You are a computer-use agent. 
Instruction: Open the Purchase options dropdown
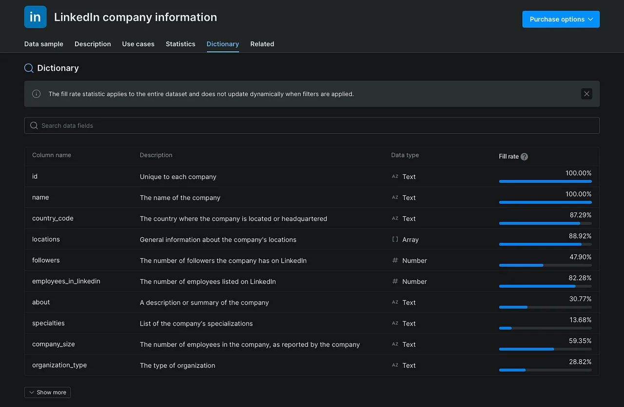(561, 19)
